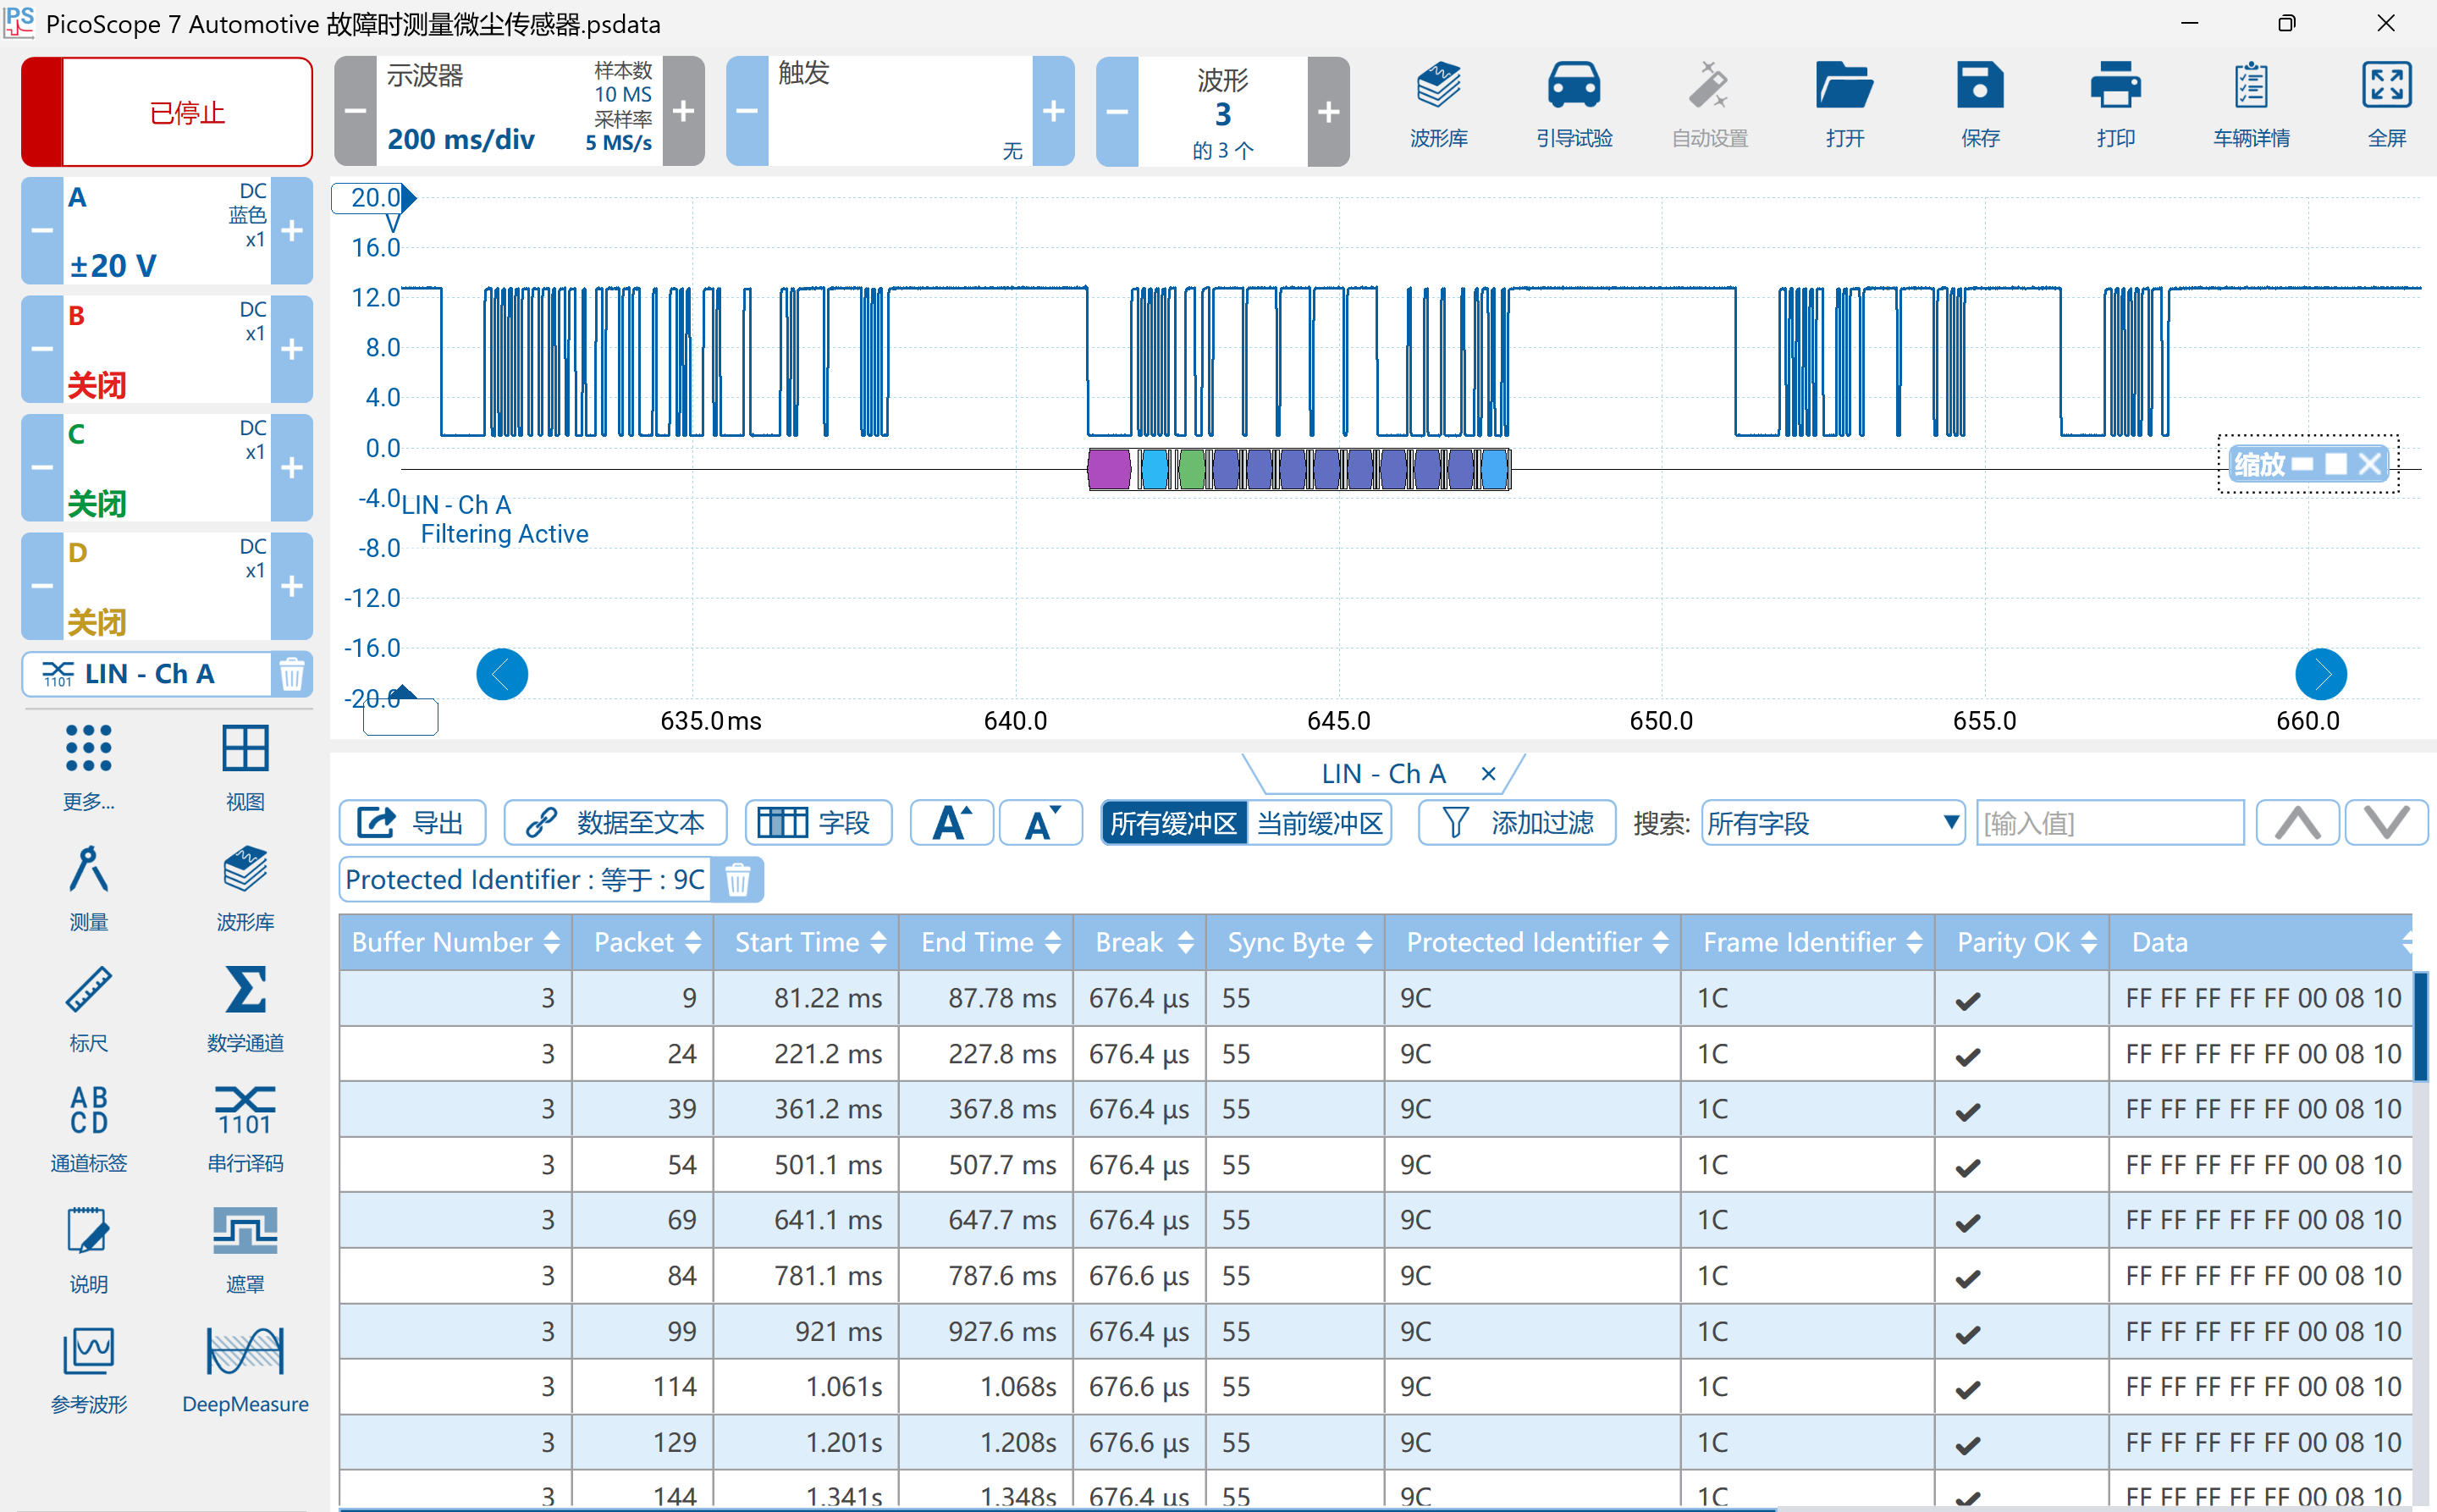Open More tools grid (更多...)
Screen dimensions: 2437x1512
point(89,767)
